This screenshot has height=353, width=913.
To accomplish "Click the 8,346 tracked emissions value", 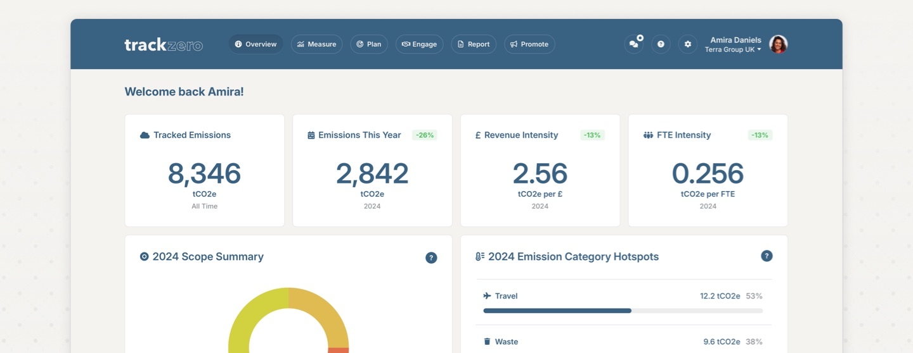I will click(x=204, y=173).
